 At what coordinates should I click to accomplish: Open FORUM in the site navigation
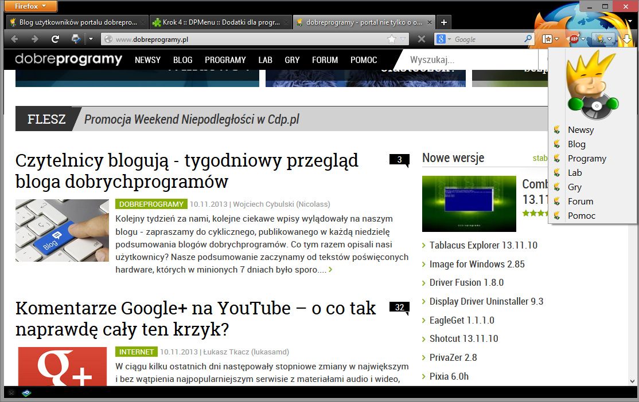(325, 60)
